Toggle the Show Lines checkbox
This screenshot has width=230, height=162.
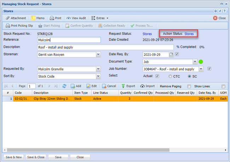[x=223, y=86]
